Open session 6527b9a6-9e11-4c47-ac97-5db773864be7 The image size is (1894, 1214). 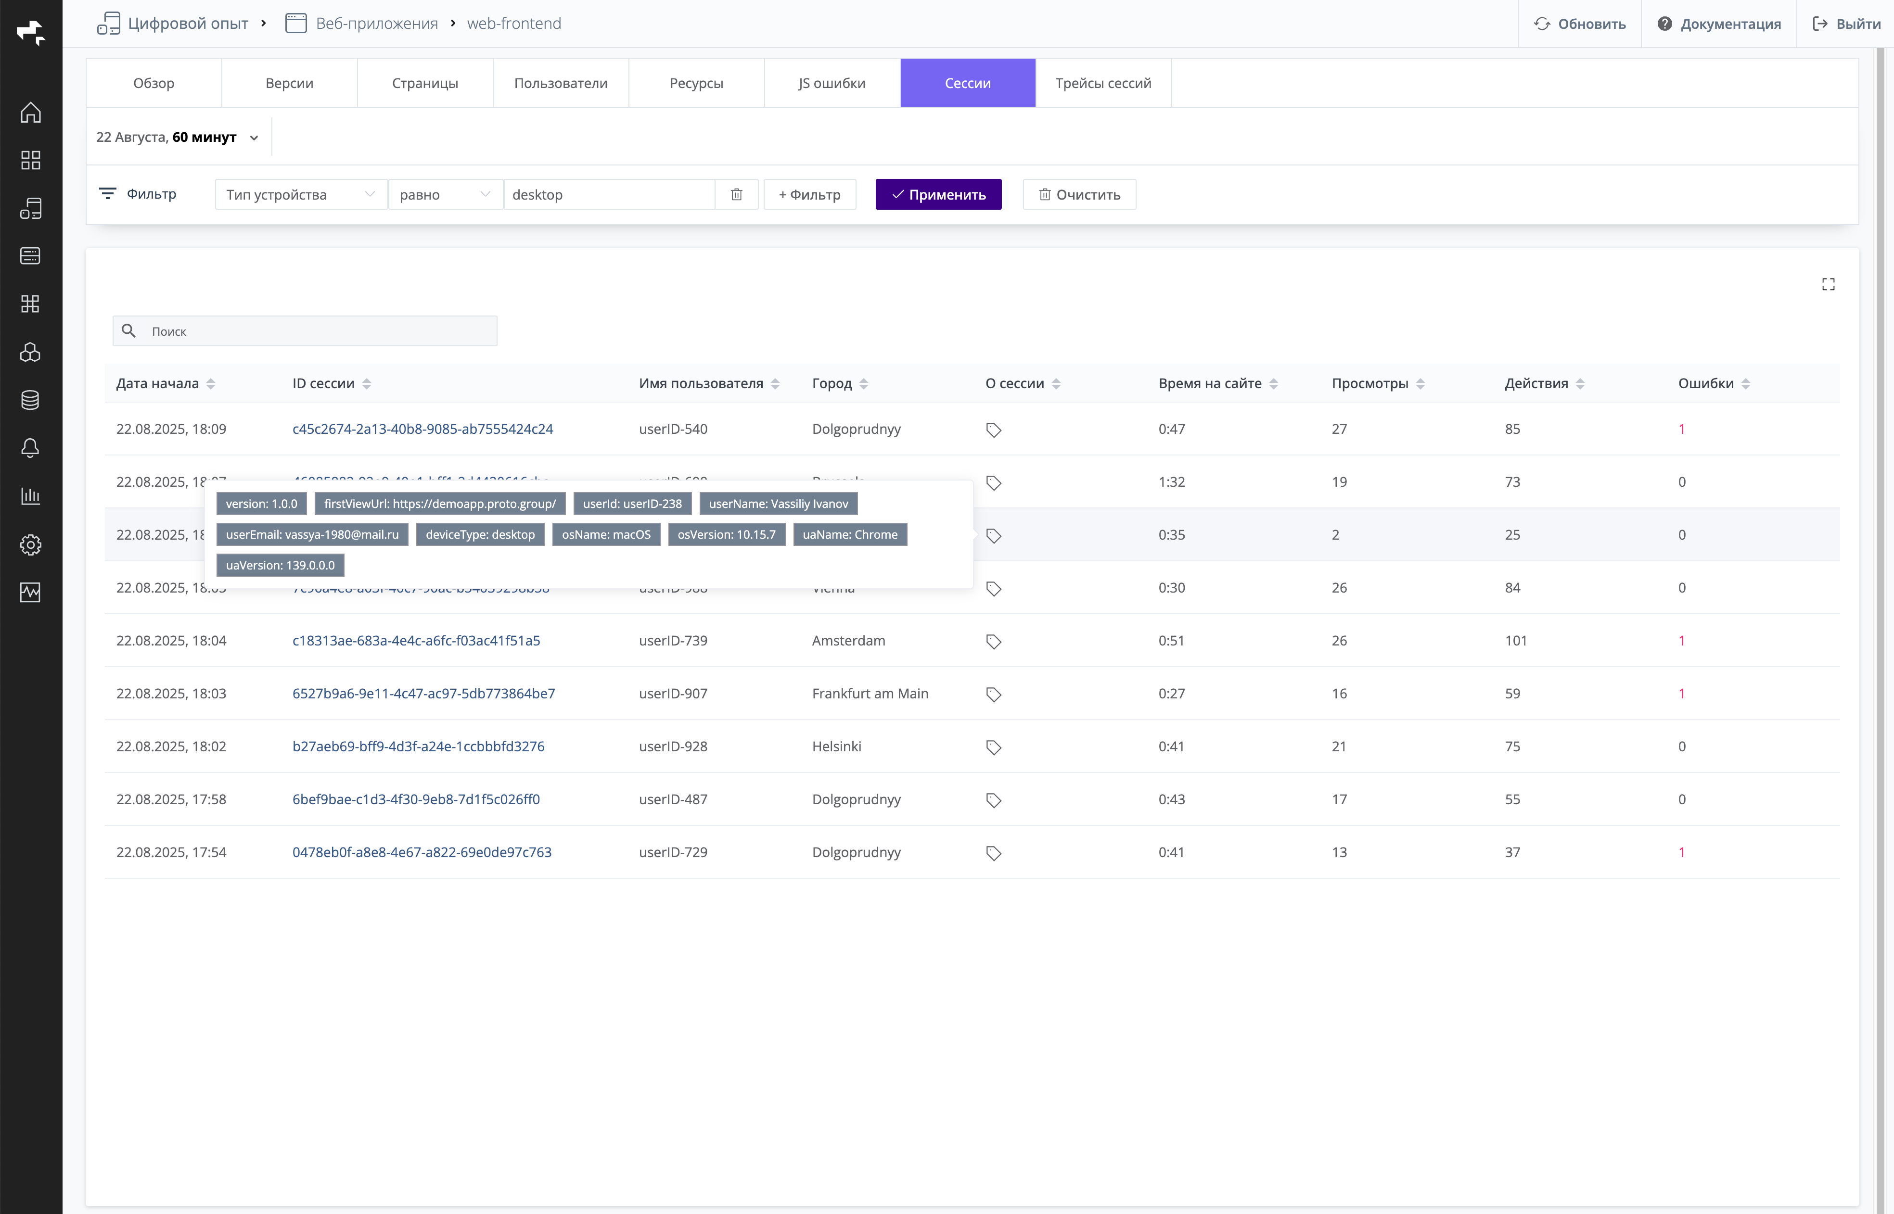pyautogui.click(x=423, y=693)
